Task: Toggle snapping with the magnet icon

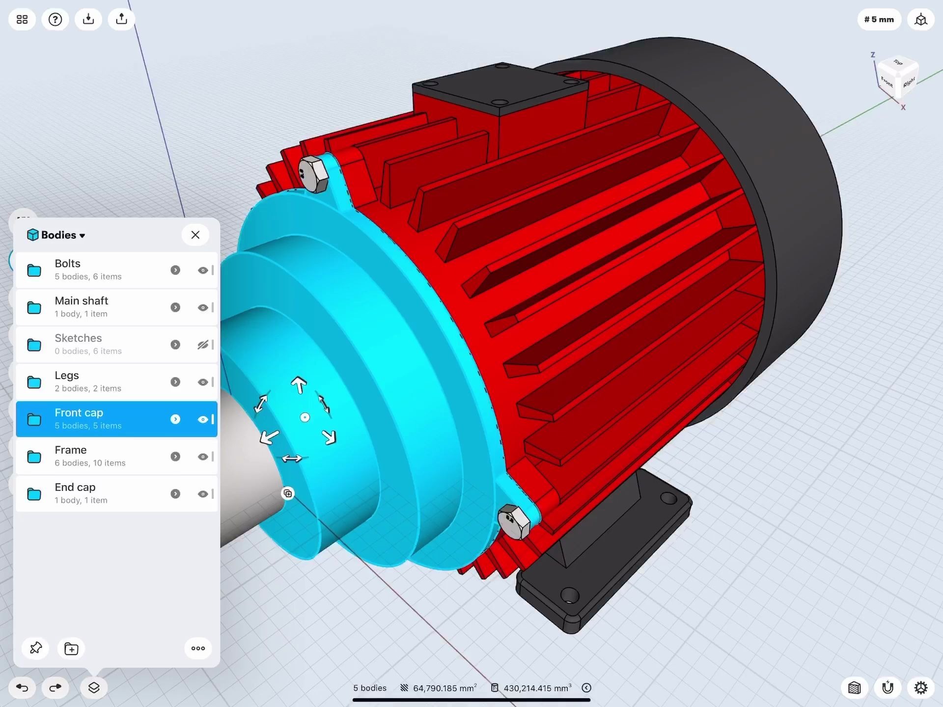Action: 887,687
